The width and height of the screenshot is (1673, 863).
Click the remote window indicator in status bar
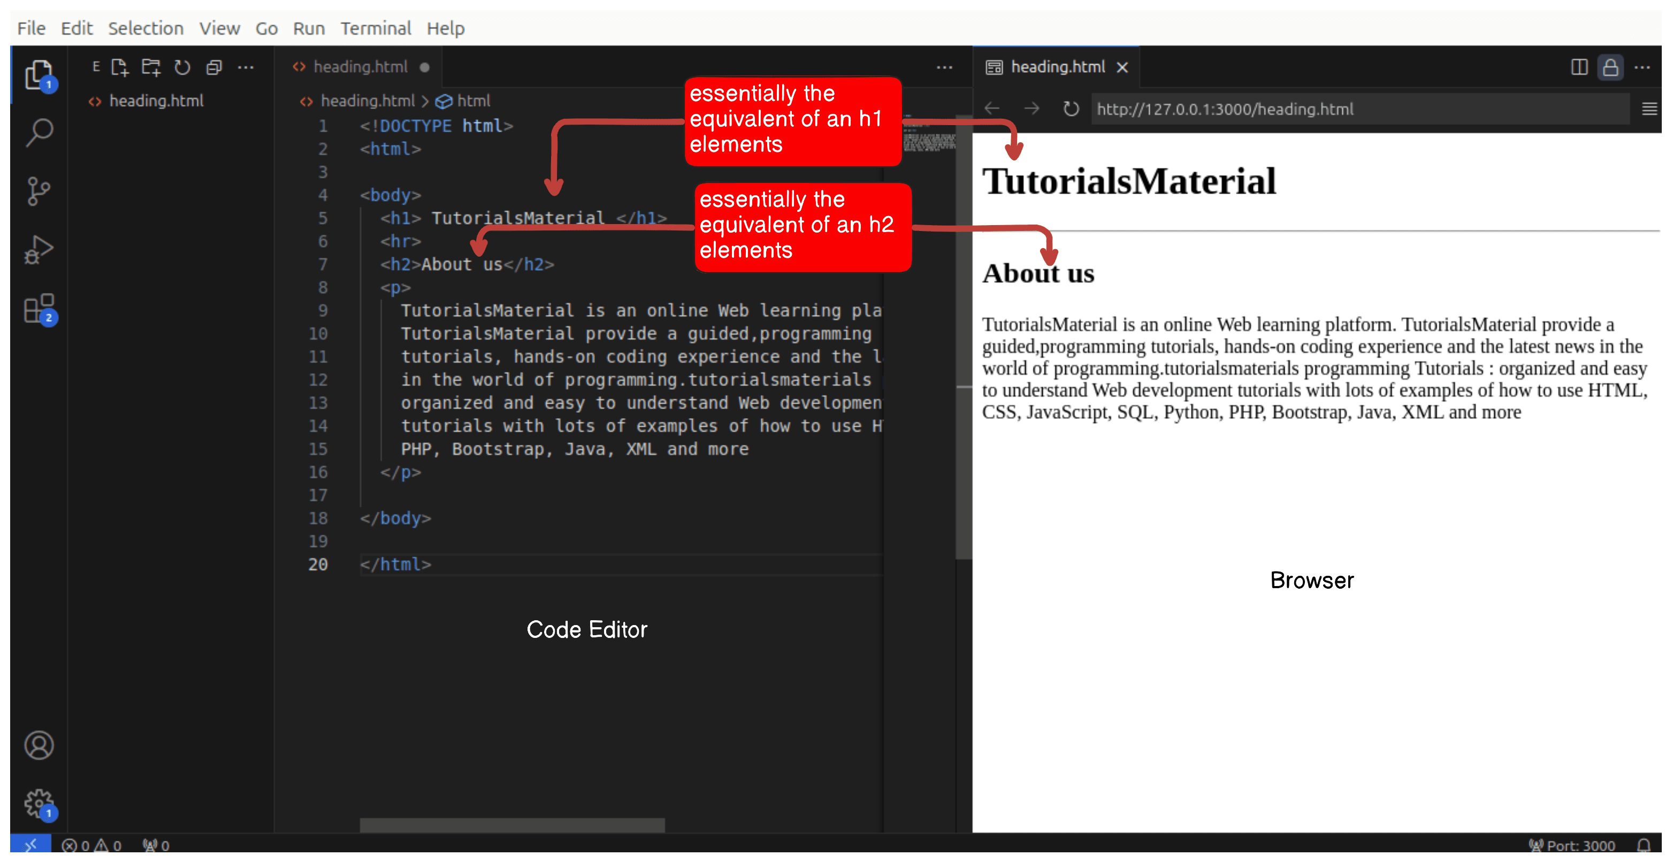point(30,844)
